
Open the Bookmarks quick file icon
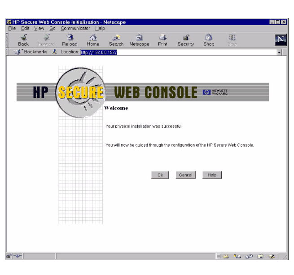click(x=18, y=52)
